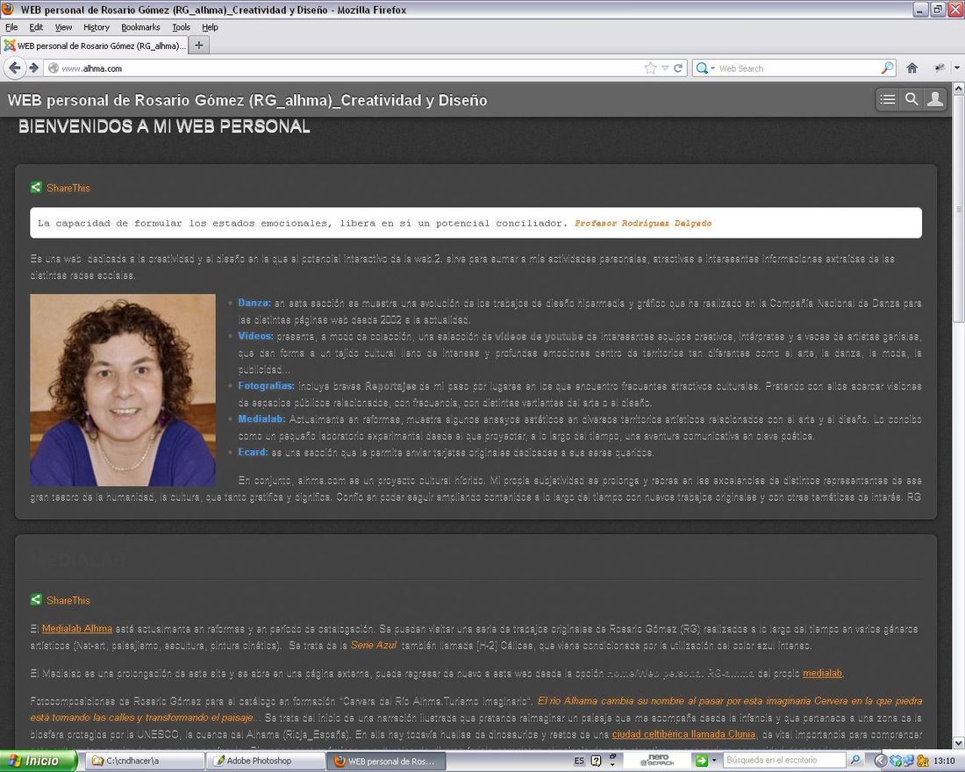Open the Fotografías section link

pyautogui.click(x=266, y=386)
